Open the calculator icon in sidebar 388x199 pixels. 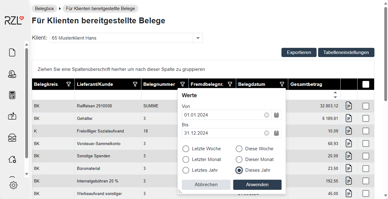click(12, 95)
